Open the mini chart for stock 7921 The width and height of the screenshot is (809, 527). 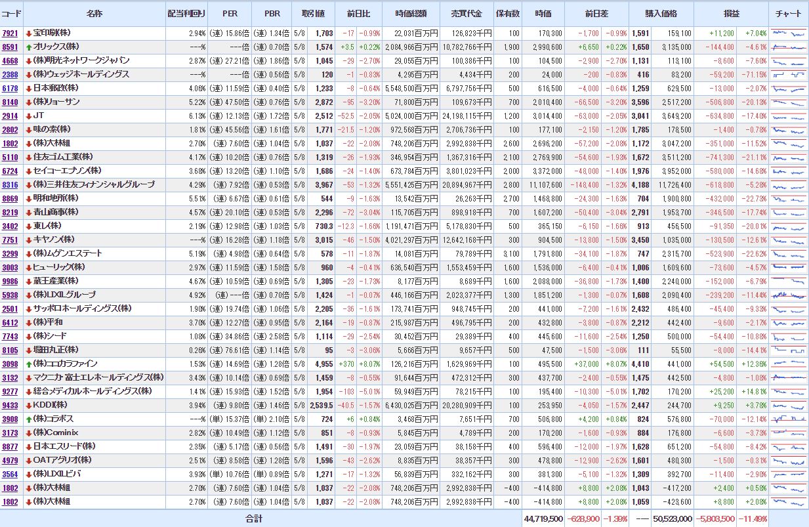[x=788, y=33]
